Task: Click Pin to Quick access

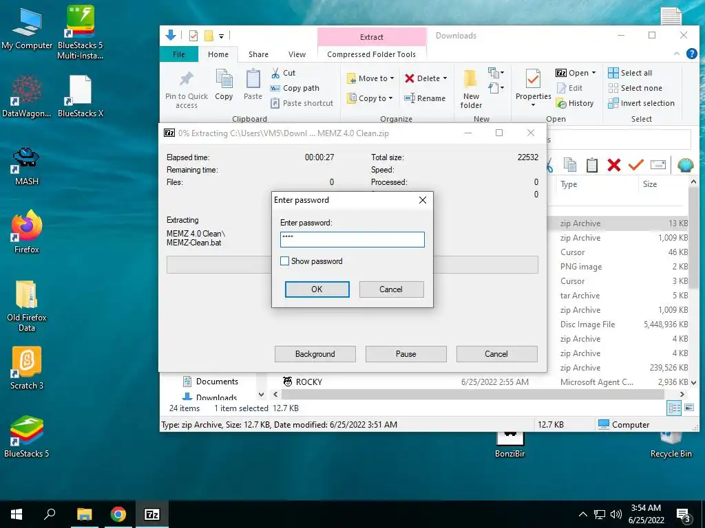Action: coord(186,90)
